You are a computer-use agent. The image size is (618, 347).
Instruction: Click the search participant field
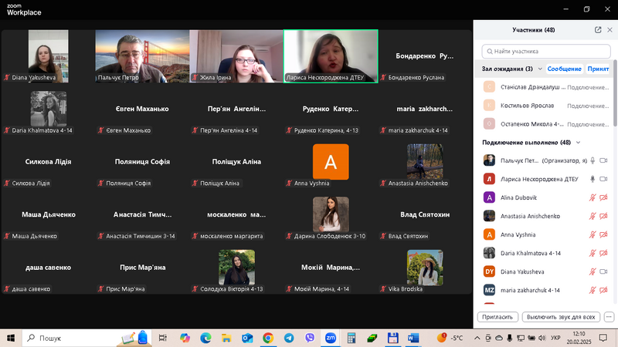546,51
